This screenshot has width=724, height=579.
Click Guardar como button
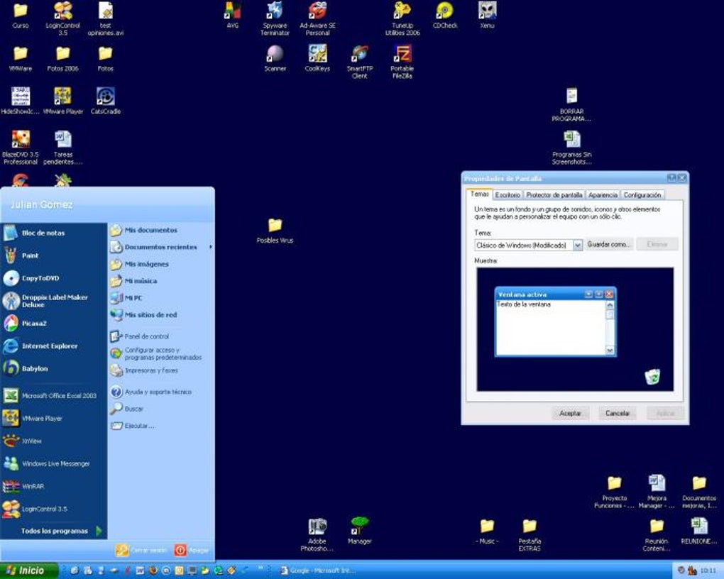point(610,244)
